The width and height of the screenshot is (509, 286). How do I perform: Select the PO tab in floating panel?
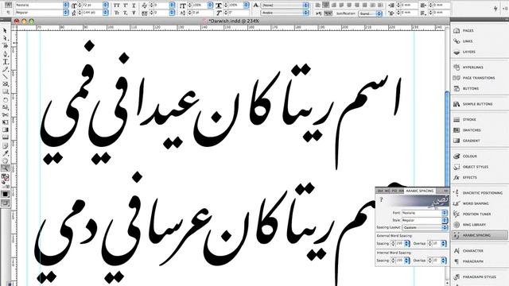(394, 191)
